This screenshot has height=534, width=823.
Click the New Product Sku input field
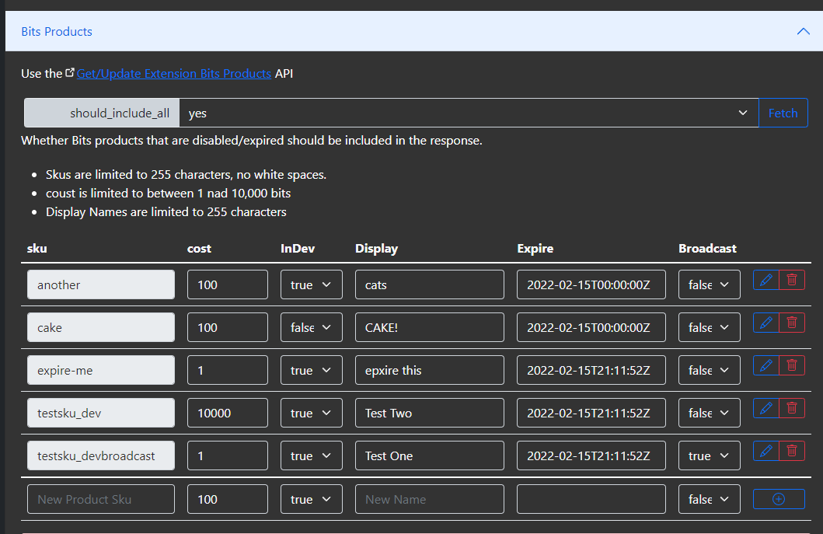(100, 499)
